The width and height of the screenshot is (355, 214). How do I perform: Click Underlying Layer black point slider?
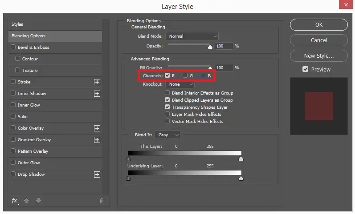(x=128, y=178)
